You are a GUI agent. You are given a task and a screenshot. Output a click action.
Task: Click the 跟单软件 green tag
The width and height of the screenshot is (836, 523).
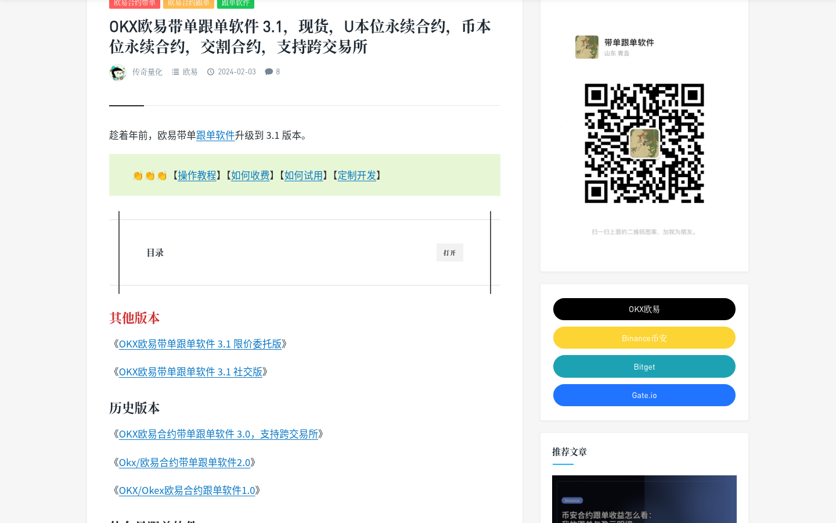click(x=236, y=3)
